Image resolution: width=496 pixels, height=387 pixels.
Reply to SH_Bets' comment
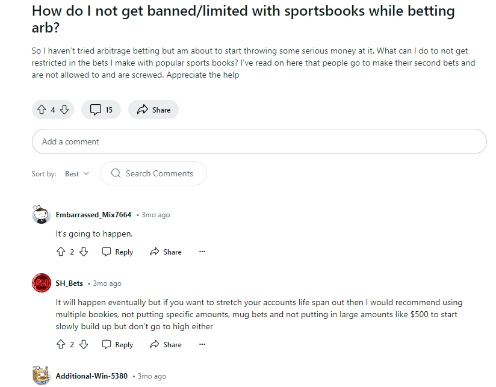coord(117,344)
